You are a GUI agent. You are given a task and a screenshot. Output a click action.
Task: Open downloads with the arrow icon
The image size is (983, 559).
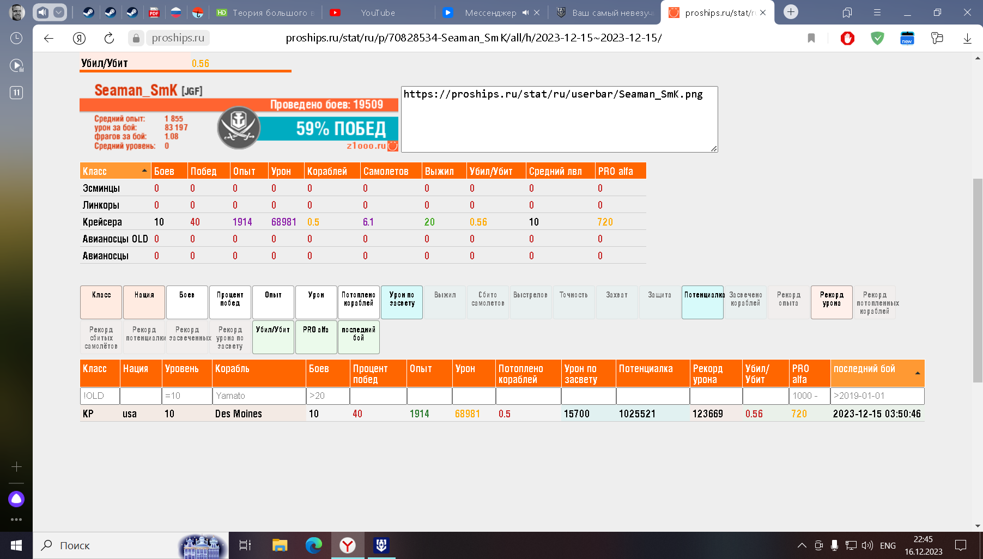(967, 38)
